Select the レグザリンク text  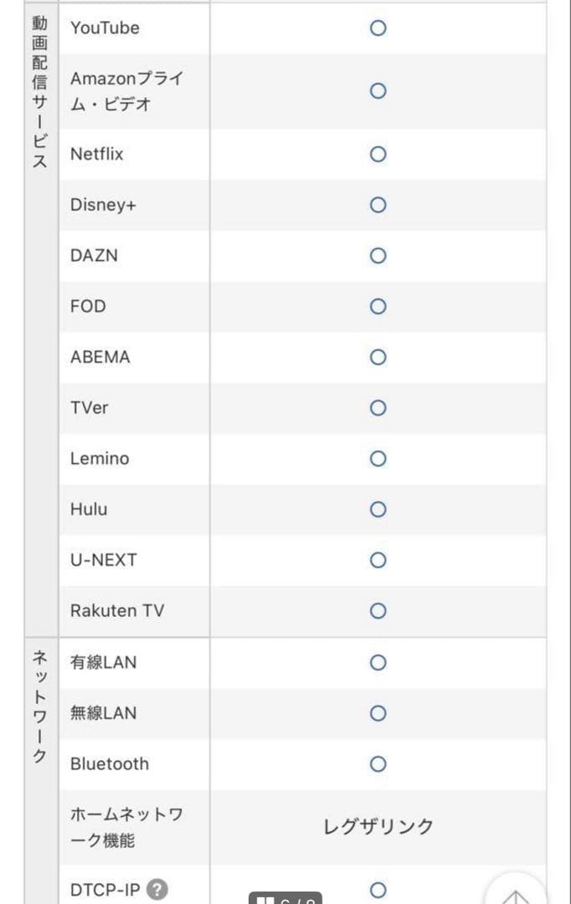pyautogui.click(x=378, y=827)
